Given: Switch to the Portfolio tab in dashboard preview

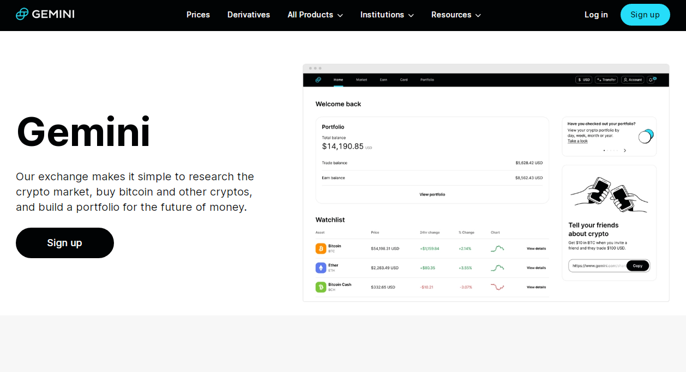Looking at the screenshot, I should [427, 80].
